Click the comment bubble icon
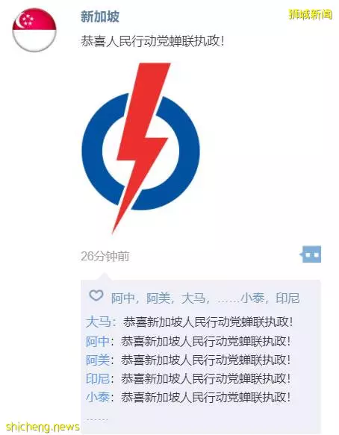339x435 pixels. (311, 254)
